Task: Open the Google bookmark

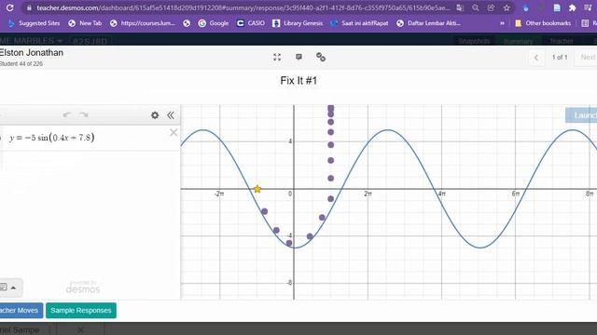Action: [214, 23]
